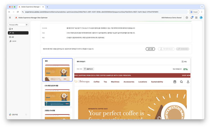Click the search magnifier in the preview

coord(181,82)
